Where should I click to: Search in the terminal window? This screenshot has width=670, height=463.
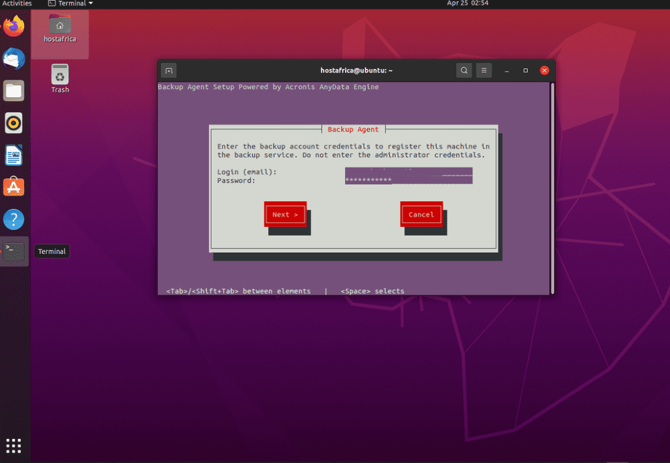(x=464, y=70)
